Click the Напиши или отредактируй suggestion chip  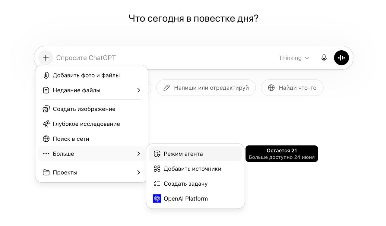(206, 88)
